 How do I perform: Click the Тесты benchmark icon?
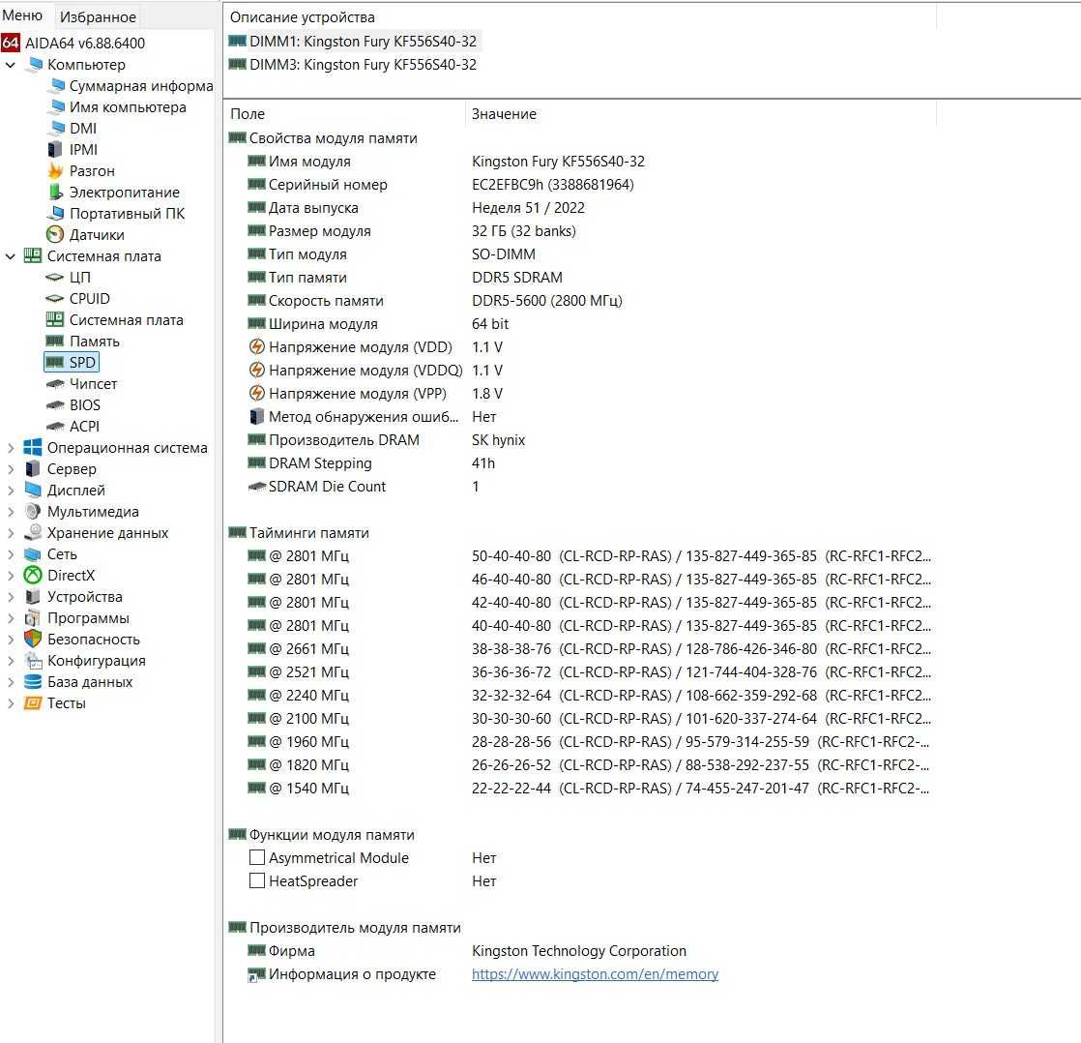(x=33, y=703)
